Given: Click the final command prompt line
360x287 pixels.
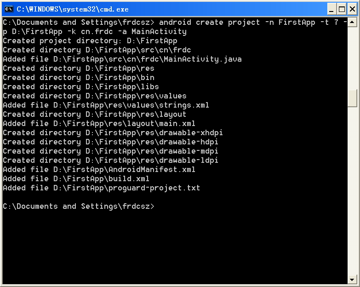Looking at the screenshot, I should [79, 206].
